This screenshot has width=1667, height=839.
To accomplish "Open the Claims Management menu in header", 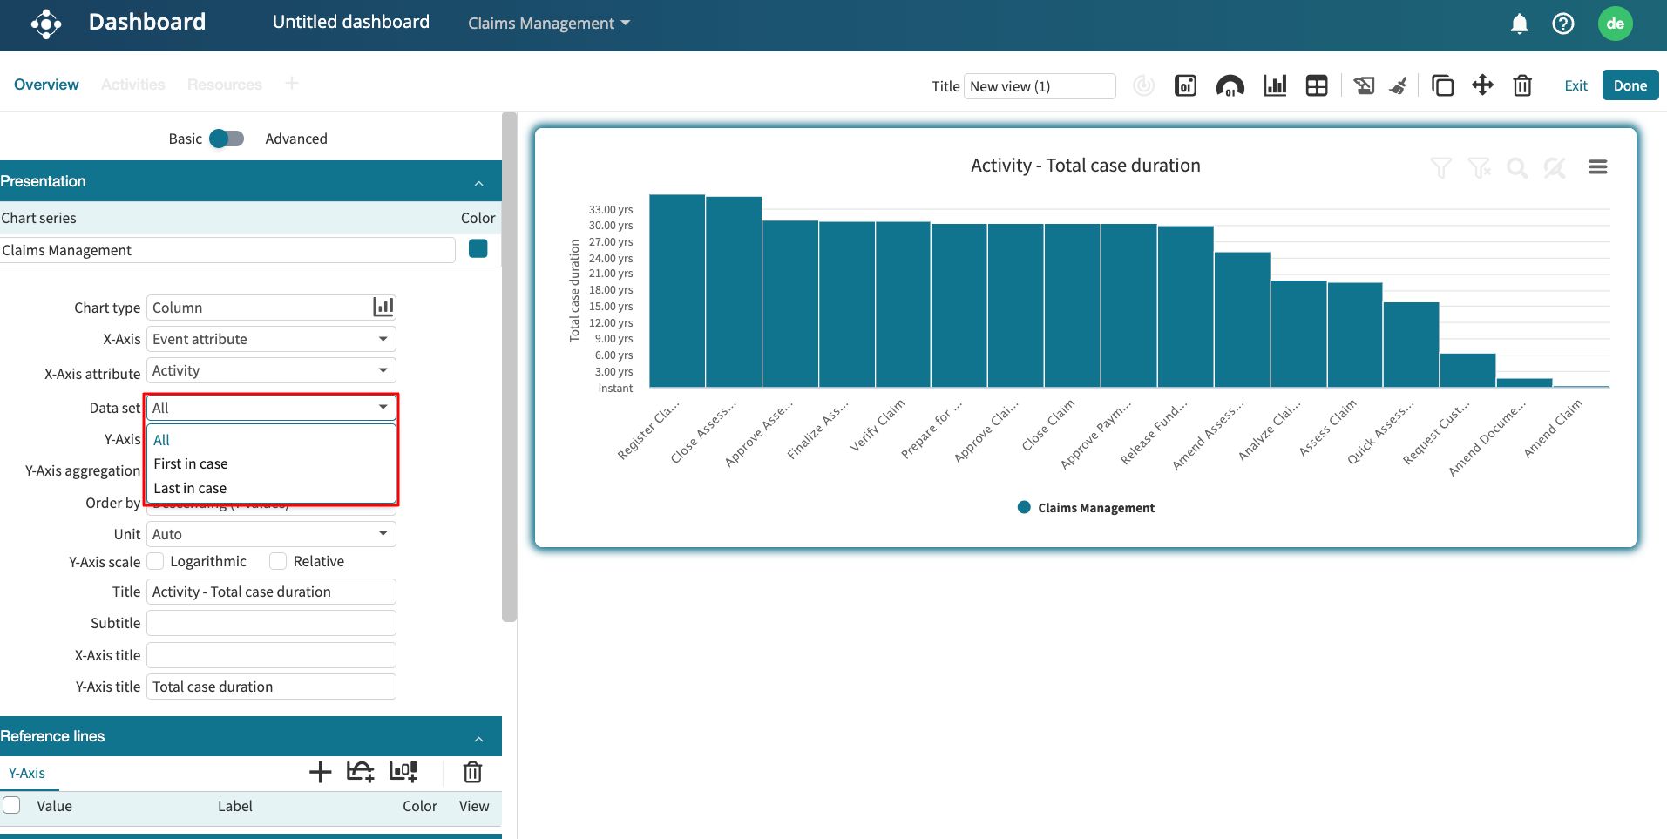I will pyautogui.click(x=548, y=24).
